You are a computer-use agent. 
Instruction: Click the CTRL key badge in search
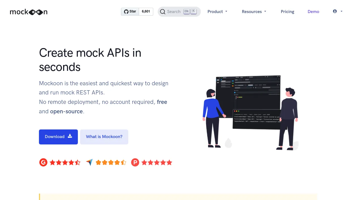[x=187, y=12]
